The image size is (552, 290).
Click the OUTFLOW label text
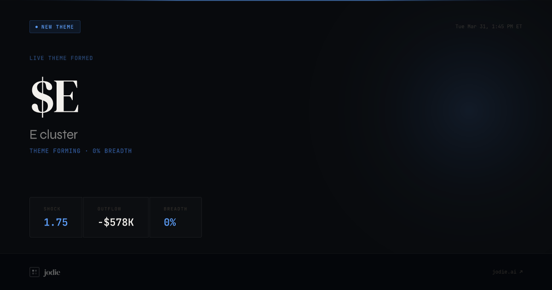[x=109, y=209]
